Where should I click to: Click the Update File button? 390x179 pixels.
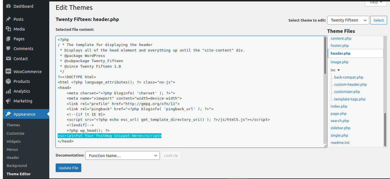[x=68, y=168]
